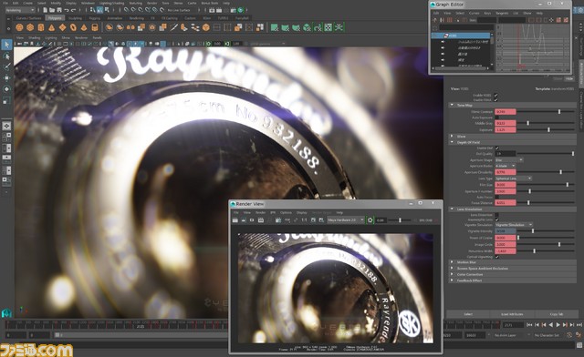
Task: Toggle the Enable VDBS checkbox
Action: point(496,96)
